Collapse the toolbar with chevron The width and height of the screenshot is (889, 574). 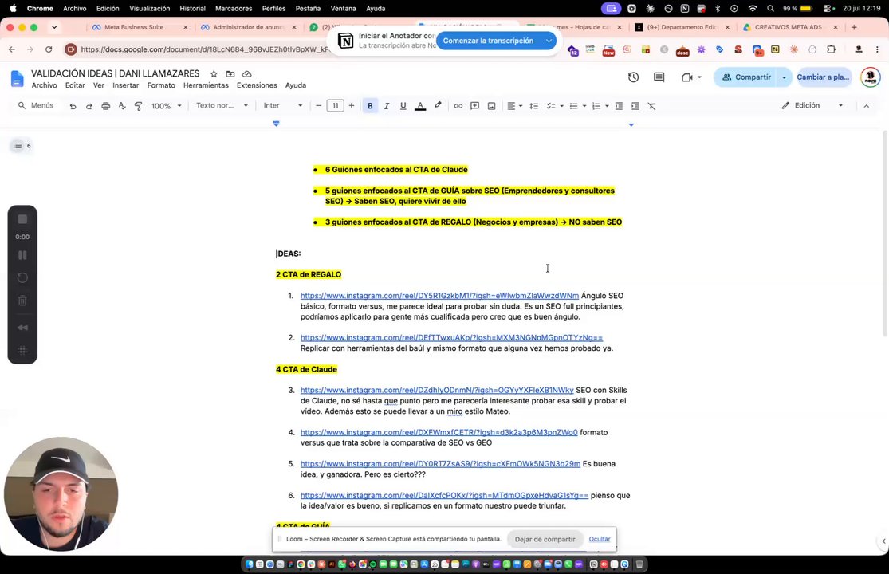867,106
